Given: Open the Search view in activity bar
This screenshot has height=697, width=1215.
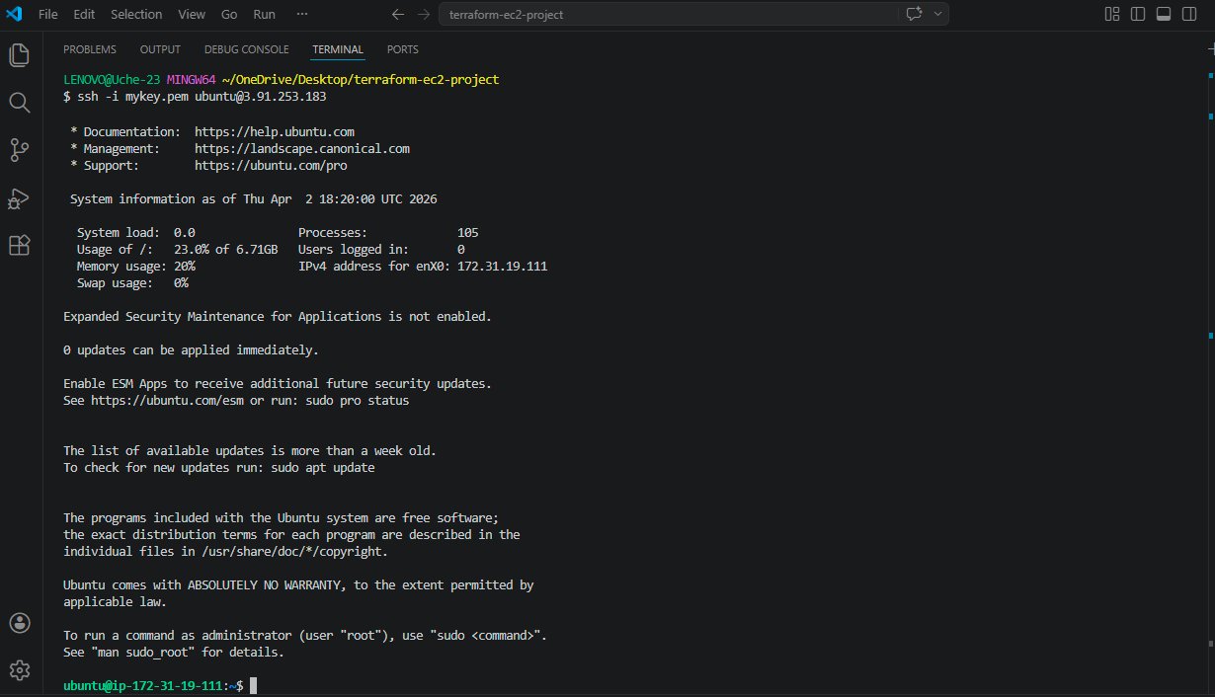Looking at the screenshot, I should (x=19, y=102).
